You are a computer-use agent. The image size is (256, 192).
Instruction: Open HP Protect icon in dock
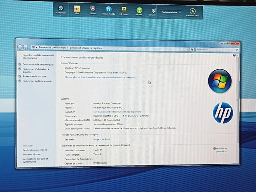[x=124, y=11]
